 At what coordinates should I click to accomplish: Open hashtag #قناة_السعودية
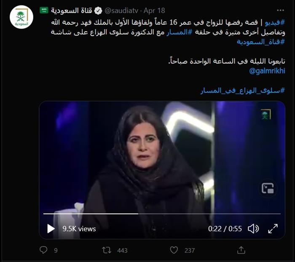click(261, 42)
